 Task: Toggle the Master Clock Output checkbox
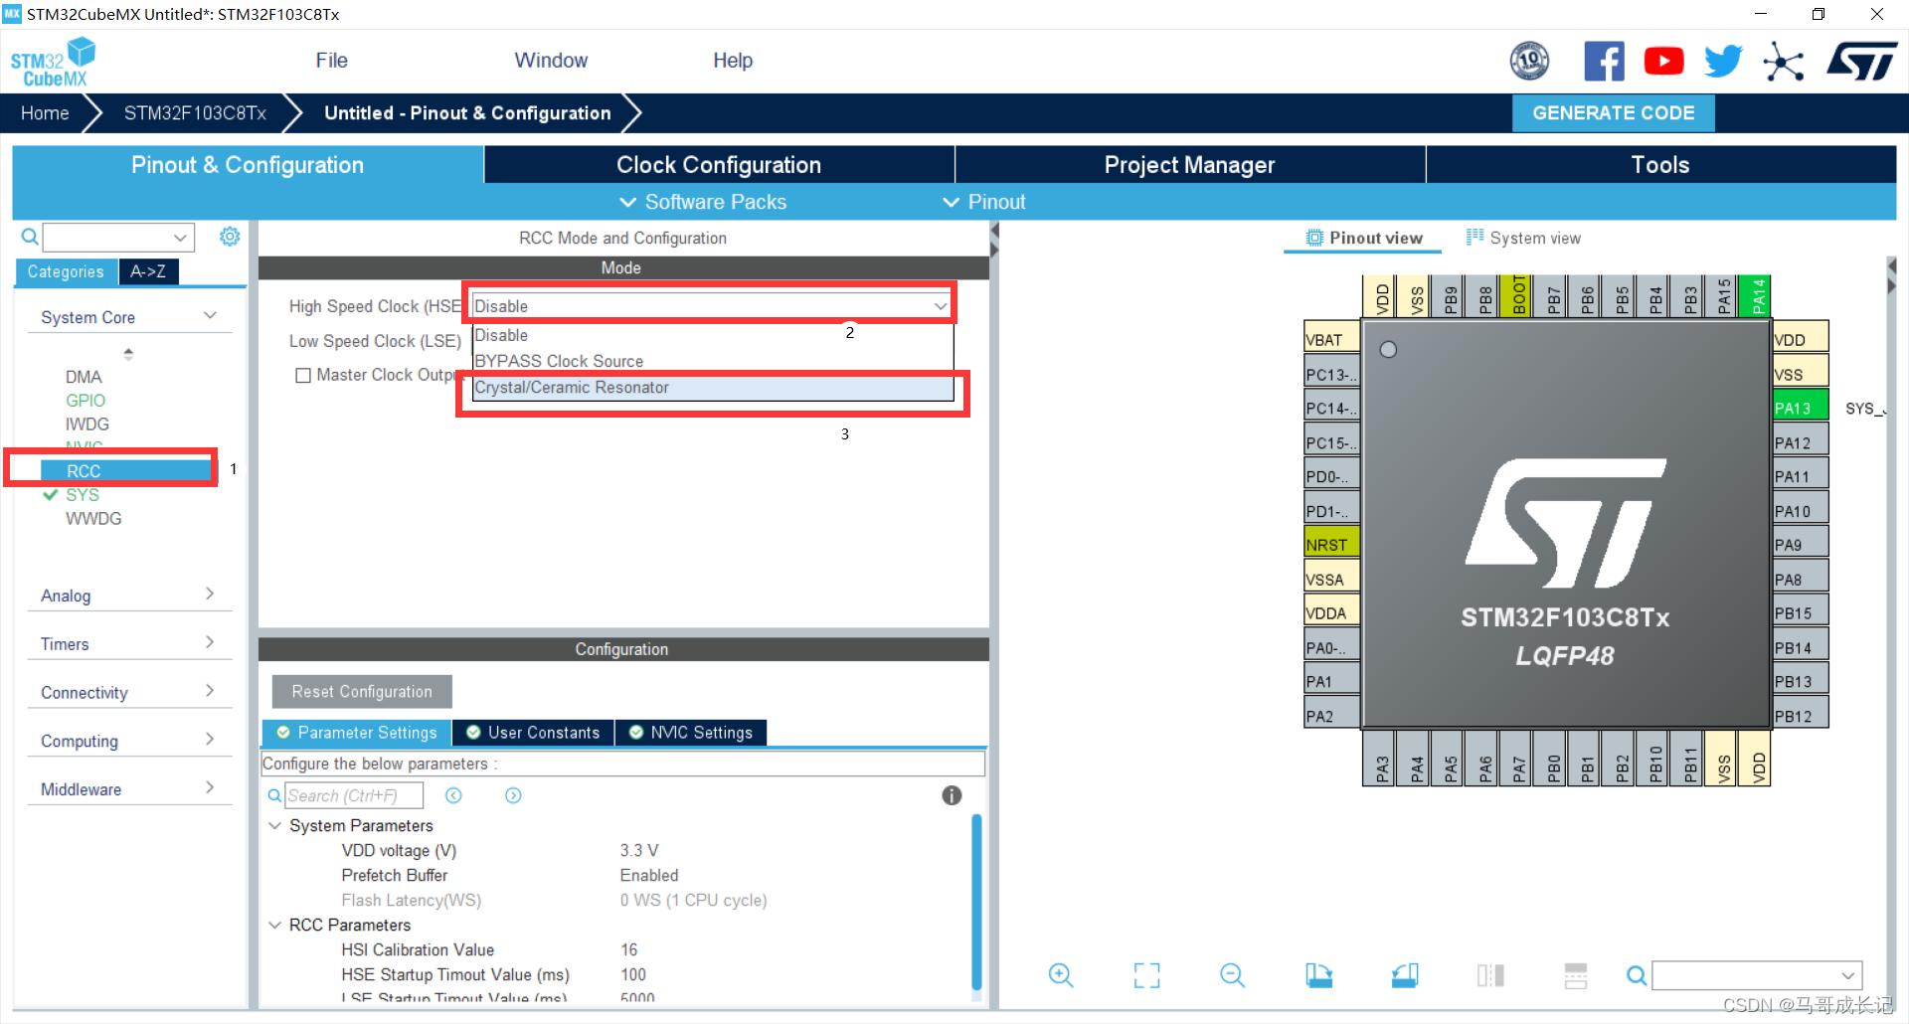(x=303, y=376)
